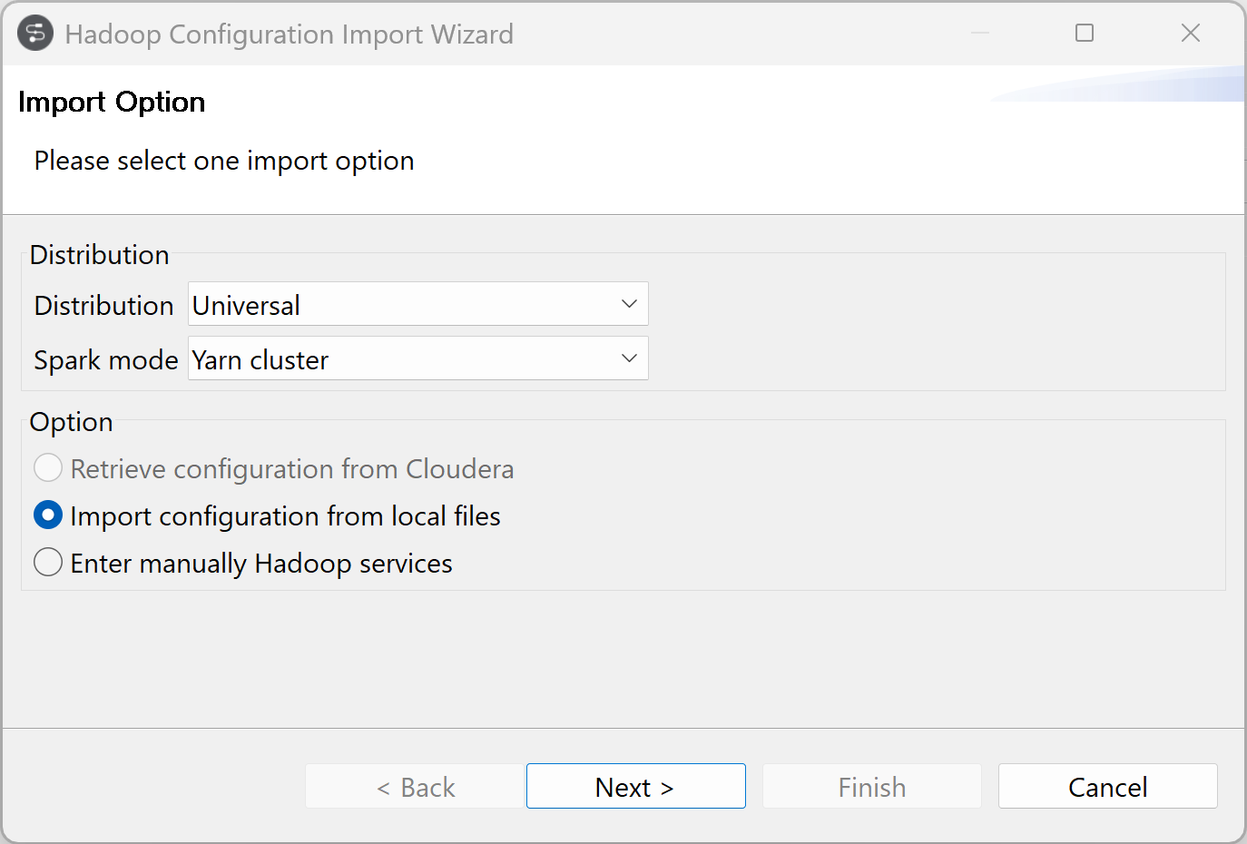
Task: Close the Hadoop Configuration Import Wizard
Action: [1191, 34]
